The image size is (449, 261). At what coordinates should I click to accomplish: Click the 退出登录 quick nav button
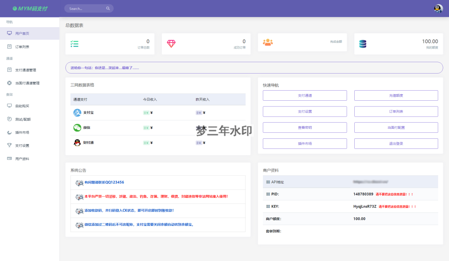click(396, 144)
